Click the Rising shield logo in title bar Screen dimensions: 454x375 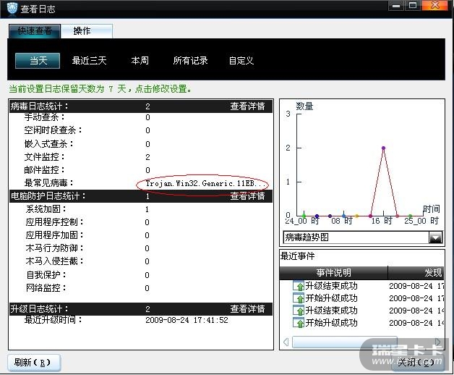click(12, 8)
